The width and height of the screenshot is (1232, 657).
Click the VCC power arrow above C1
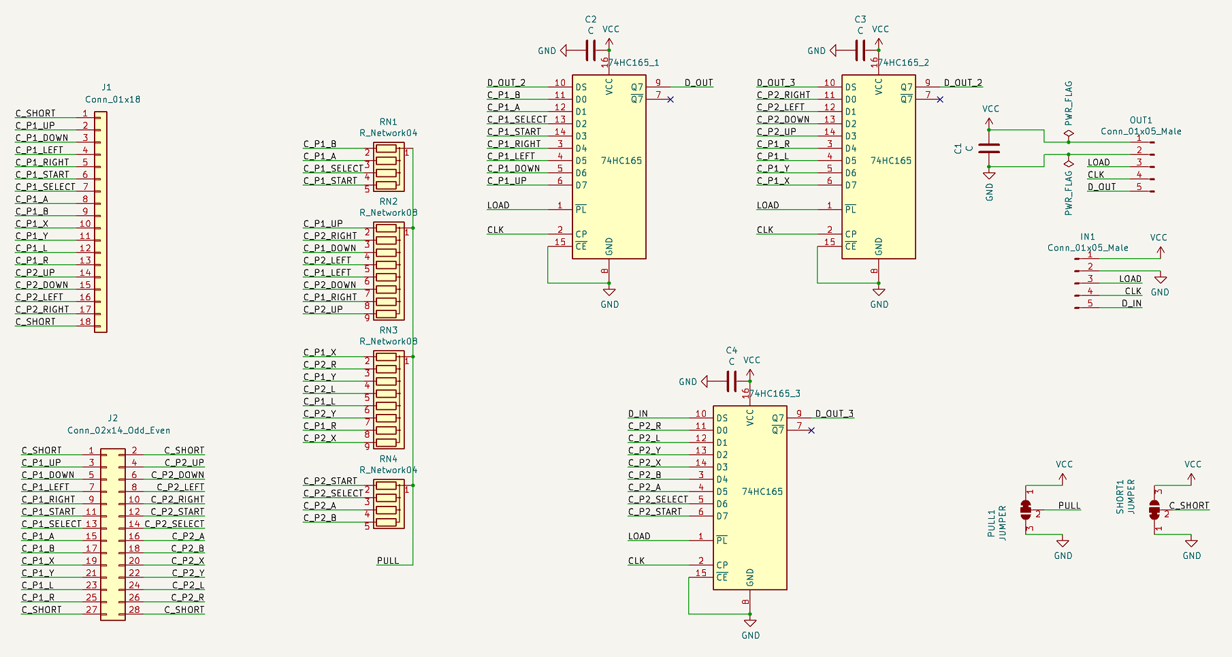point(989,123)
